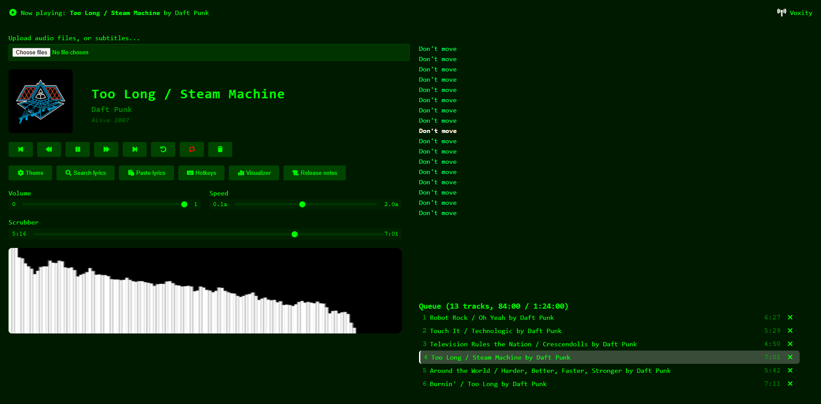Toggle the red repeat loop button
Viewport: 821px width, 404px height.
pyautogui.click(x=192, y=149)
